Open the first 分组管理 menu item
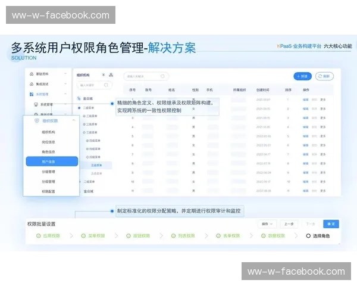 (48, 172)
